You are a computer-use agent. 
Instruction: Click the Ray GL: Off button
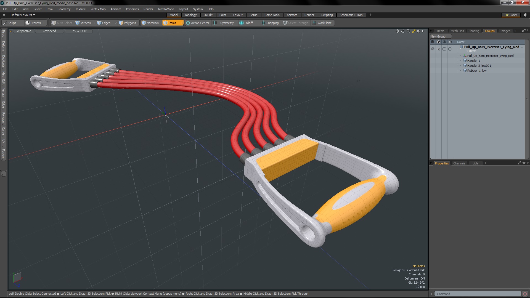(x=78, y=31)
